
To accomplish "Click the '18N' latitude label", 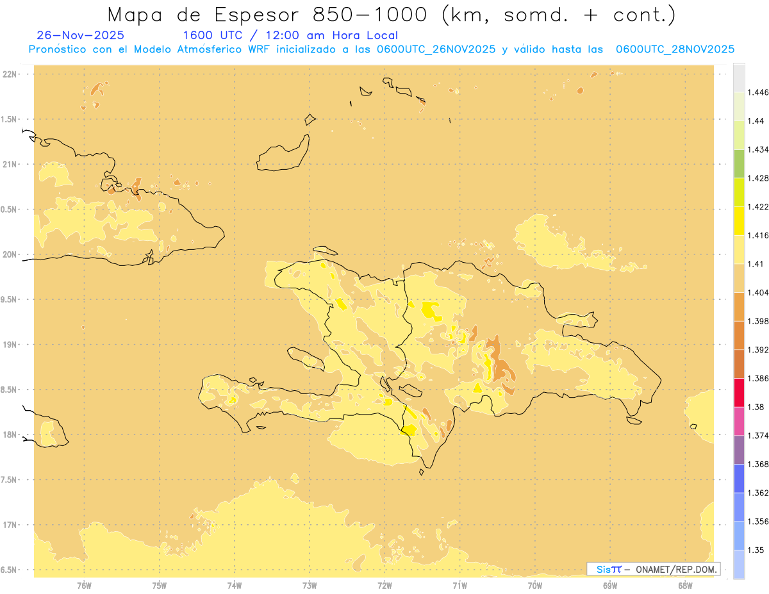I will [x=9, y=434].
